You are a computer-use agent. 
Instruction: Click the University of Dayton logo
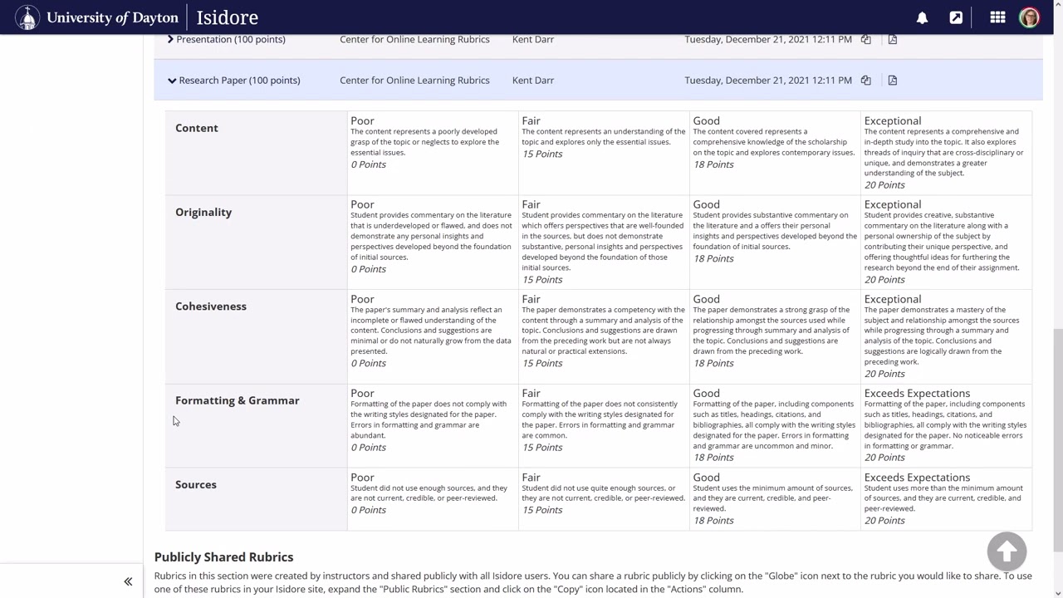tap(97, 17)
